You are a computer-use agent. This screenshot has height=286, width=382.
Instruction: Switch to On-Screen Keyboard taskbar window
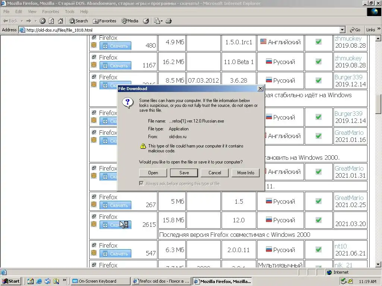pos(101,281)
